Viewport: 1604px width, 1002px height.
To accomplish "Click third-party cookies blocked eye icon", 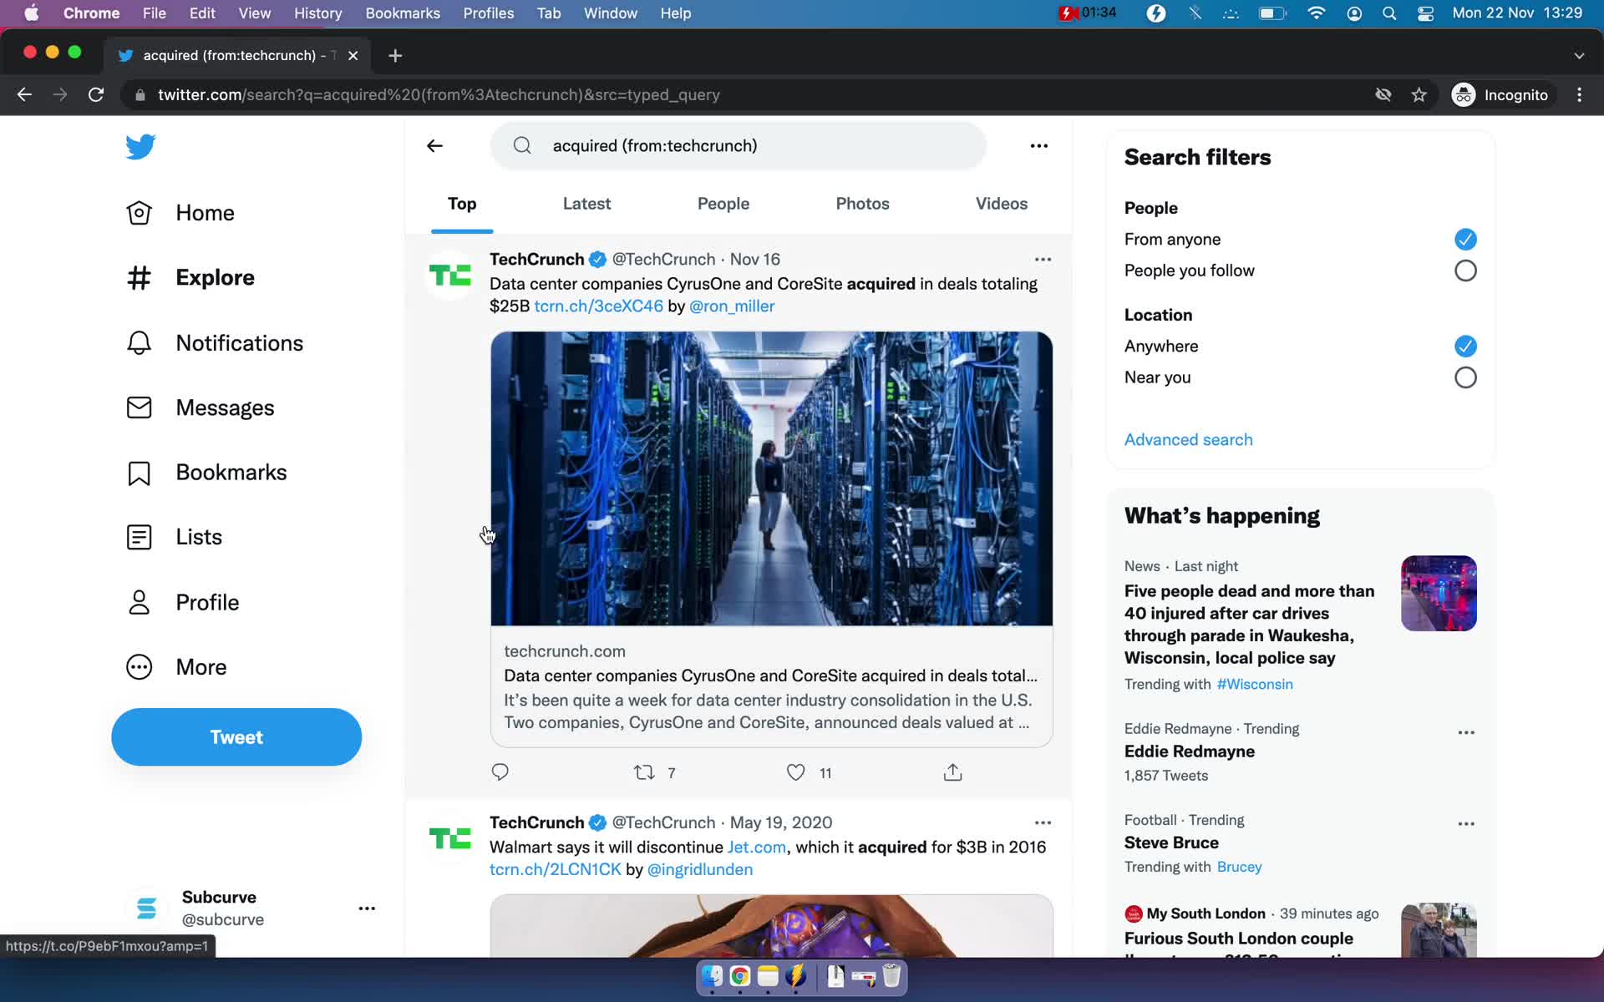I will [x=1383, y=94].
